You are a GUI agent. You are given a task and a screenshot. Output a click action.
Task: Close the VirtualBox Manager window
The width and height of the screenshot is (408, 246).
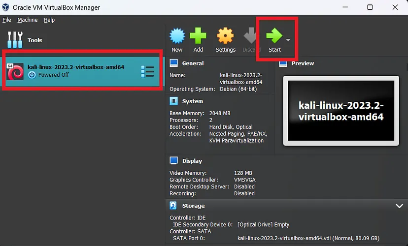click(395, 7)
